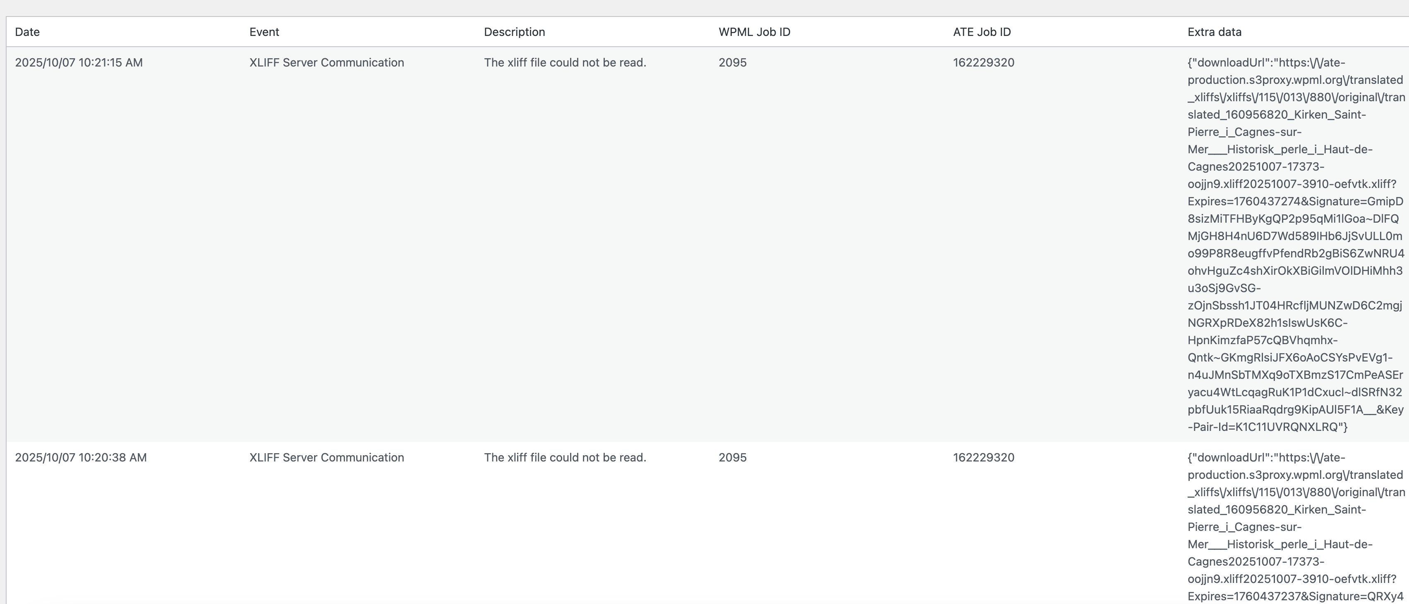Select first row's XLIFF Server Communication event
Image resolution: width=1409 pixels, height=604 pixels.
click(326, 62)
